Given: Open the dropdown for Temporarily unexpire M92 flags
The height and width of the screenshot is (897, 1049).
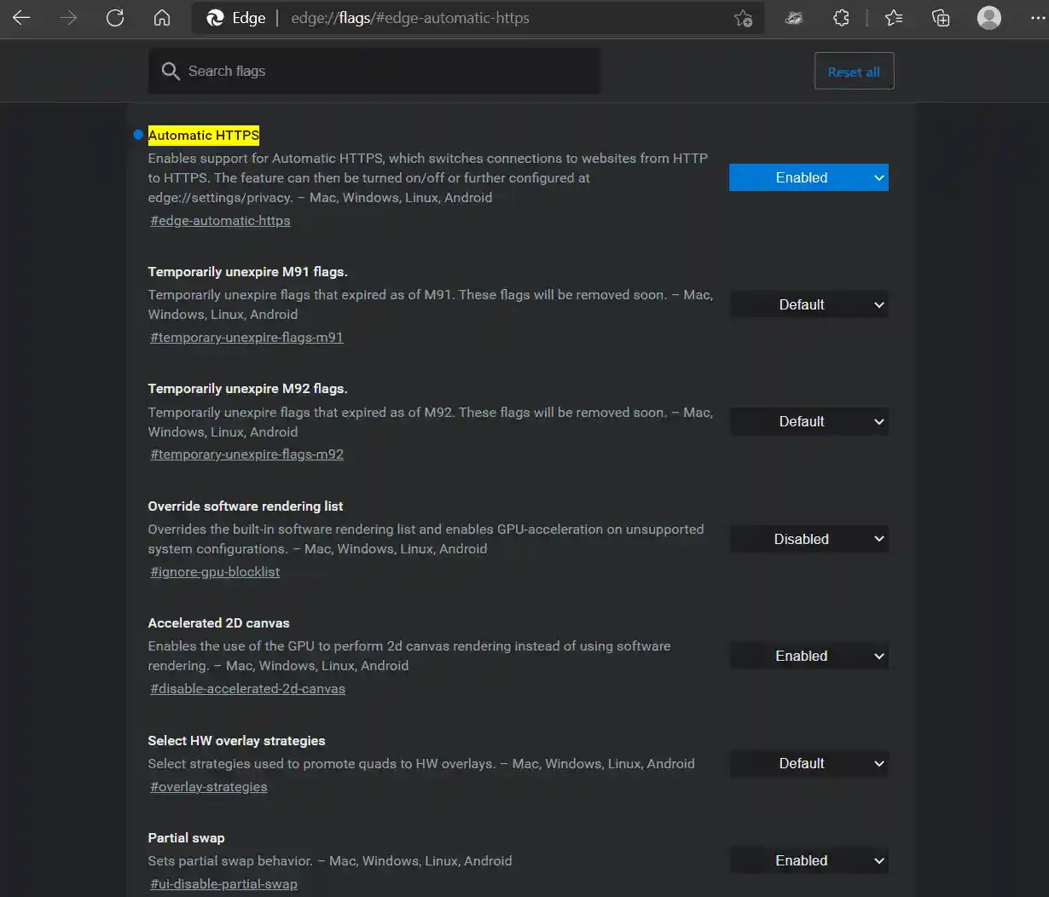Looking at the screenshot, I should (x=808, y=421).
